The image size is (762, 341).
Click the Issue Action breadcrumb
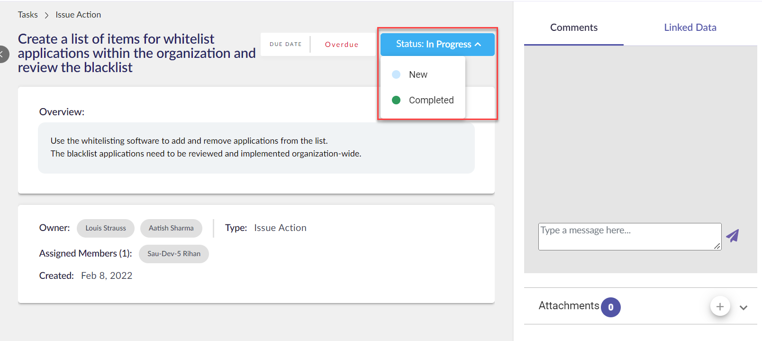pos(78,15)
